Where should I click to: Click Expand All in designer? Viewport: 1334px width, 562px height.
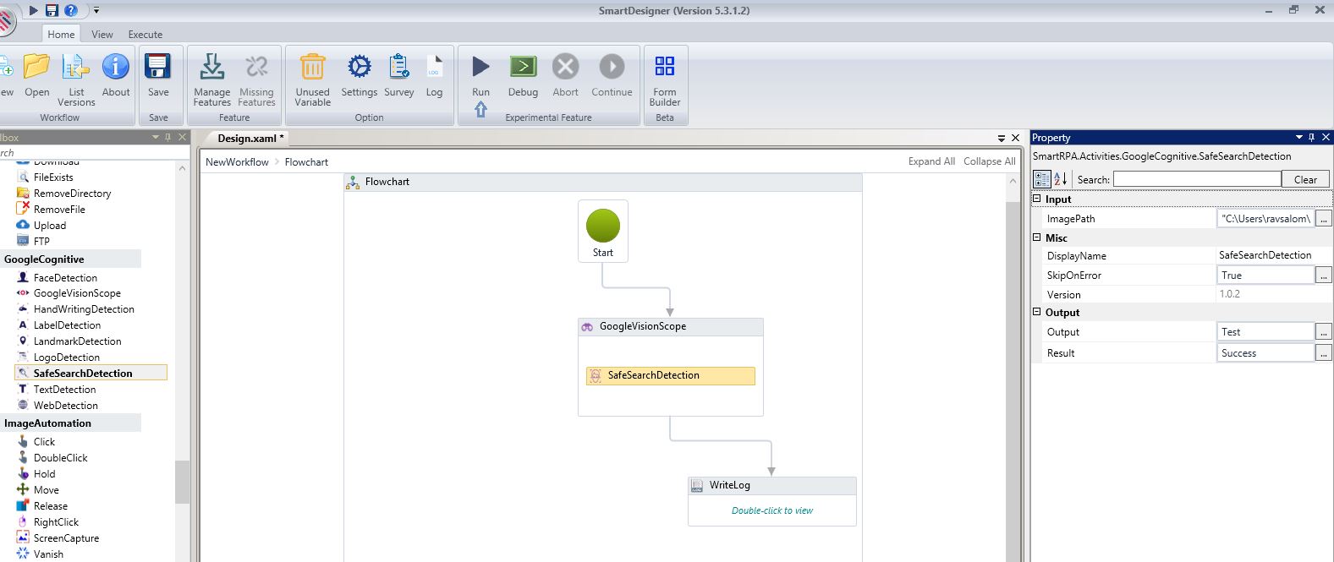point(931,161)
